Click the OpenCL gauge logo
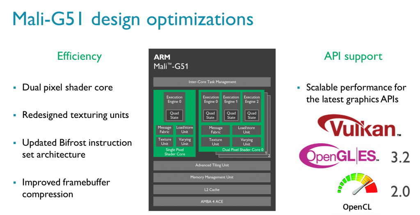Viewport: 420px width, 215px height. 357,184
